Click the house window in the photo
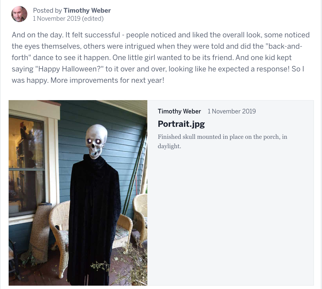 pyautogui.click(x=27, y=165)
